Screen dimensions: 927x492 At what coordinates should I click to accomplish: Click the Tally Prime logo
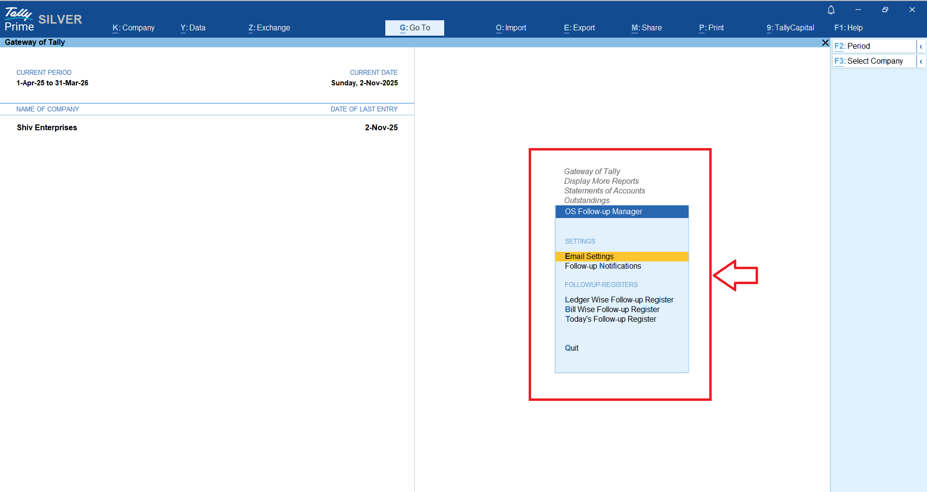19,19
